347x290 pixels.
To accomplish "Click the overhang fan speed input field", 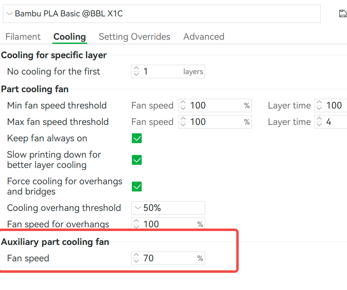I will pos(168,224).
